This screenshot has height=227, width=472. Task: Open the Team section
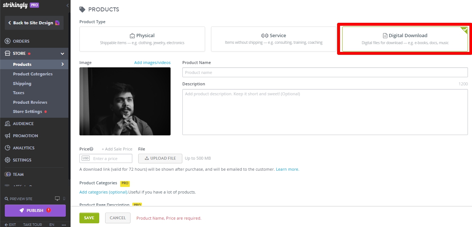[x=19, y=174]
